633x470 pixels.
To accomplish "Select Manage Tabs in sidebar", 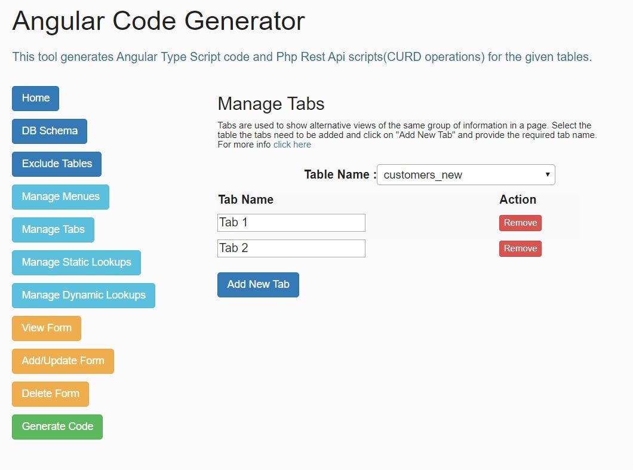I will pos(53,230).
